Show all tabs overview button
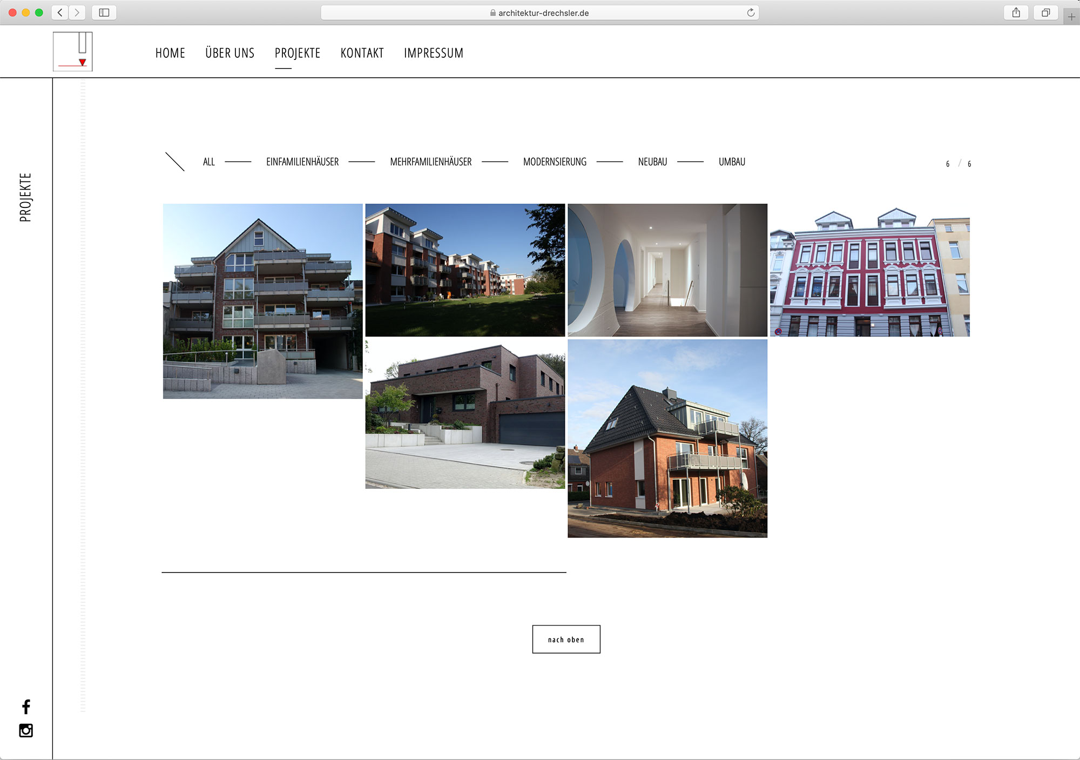The height and width of the screenshot is (760, 1080). tap(1046, 12)
